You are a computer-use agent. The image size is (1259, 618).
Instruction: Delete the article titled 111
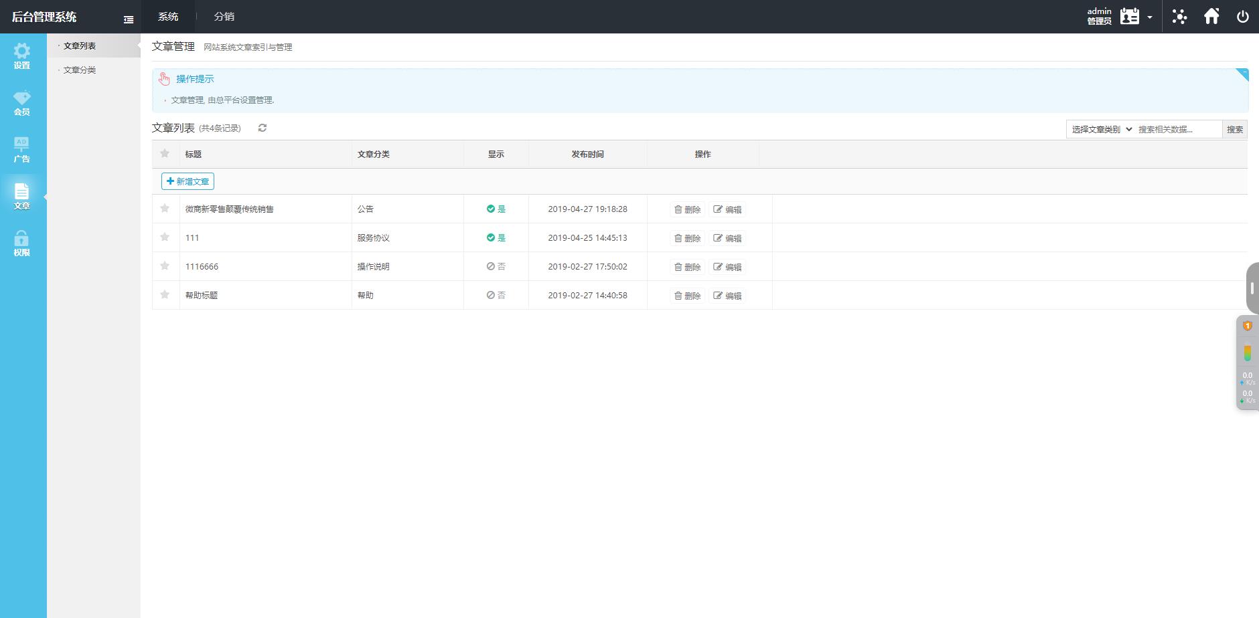[x=688, y=238]
